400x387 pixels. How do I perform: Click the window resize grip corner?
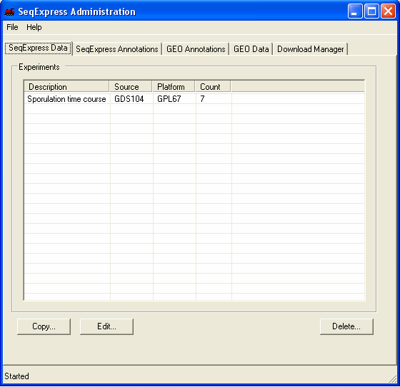(x=392, y=378)
